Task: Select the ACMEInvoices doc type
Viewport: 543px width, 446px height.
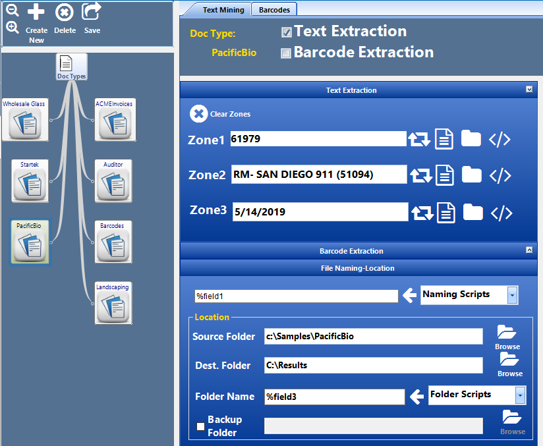Action: [115, 120]
